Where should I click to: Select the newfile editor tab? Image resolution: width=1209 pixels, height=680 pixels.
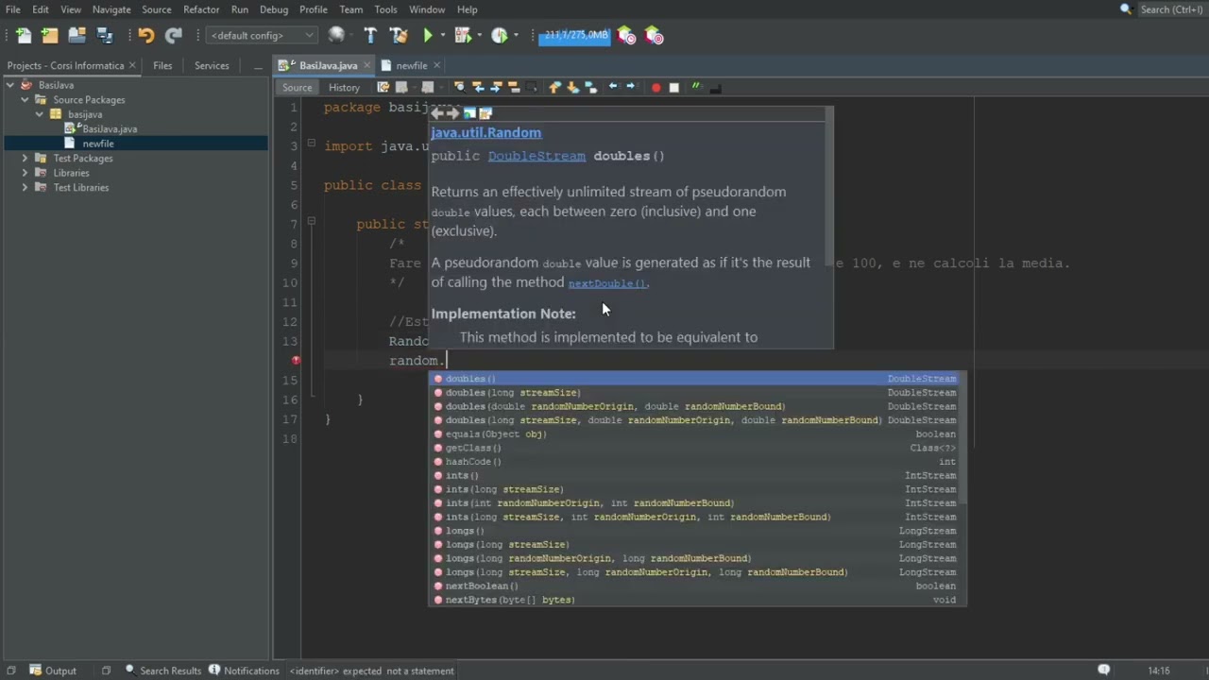pos(412,66)
